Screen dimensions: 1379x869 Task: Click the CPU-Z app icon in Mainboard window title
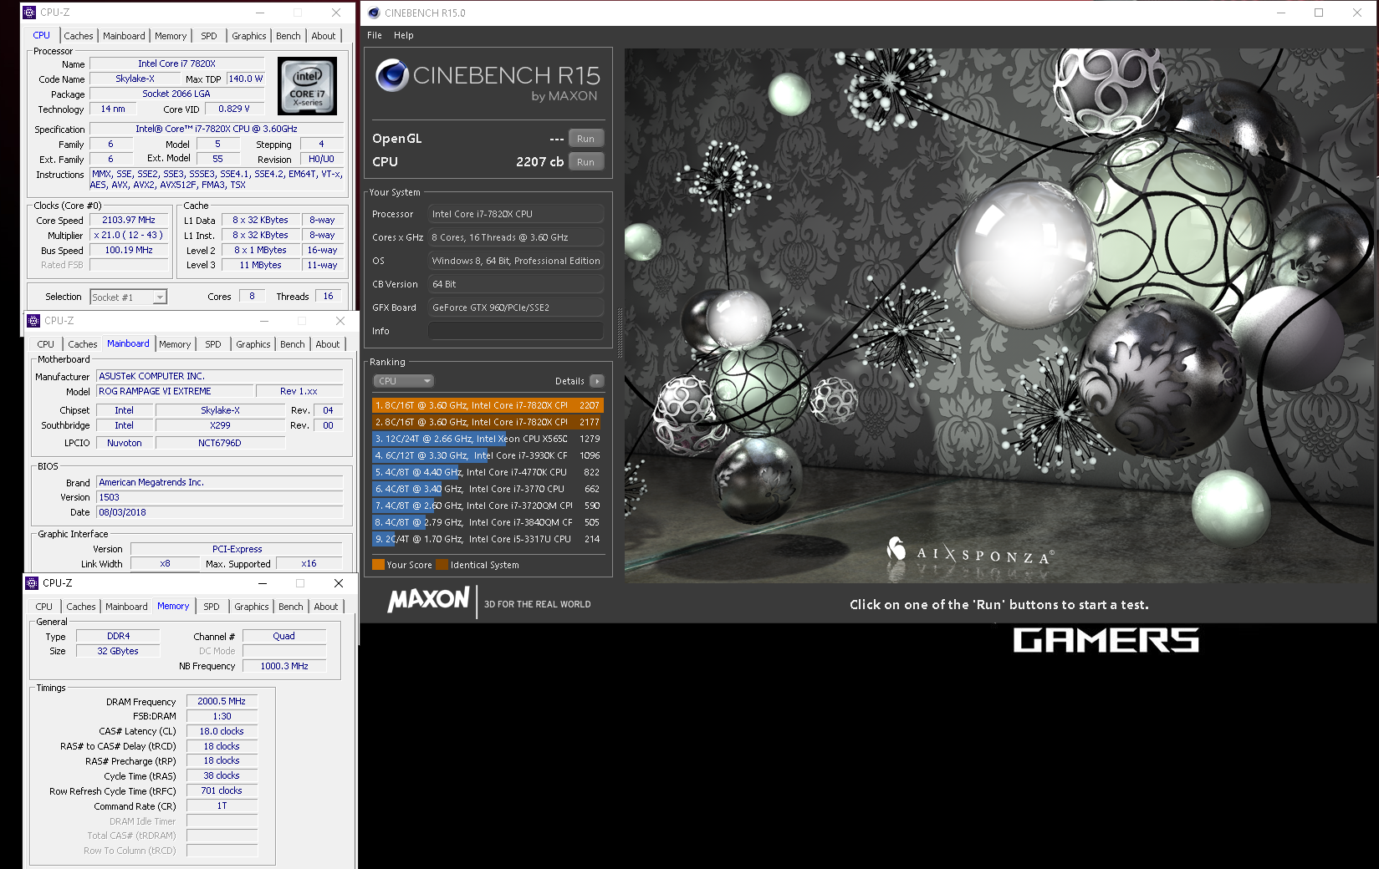coord(33,321)
